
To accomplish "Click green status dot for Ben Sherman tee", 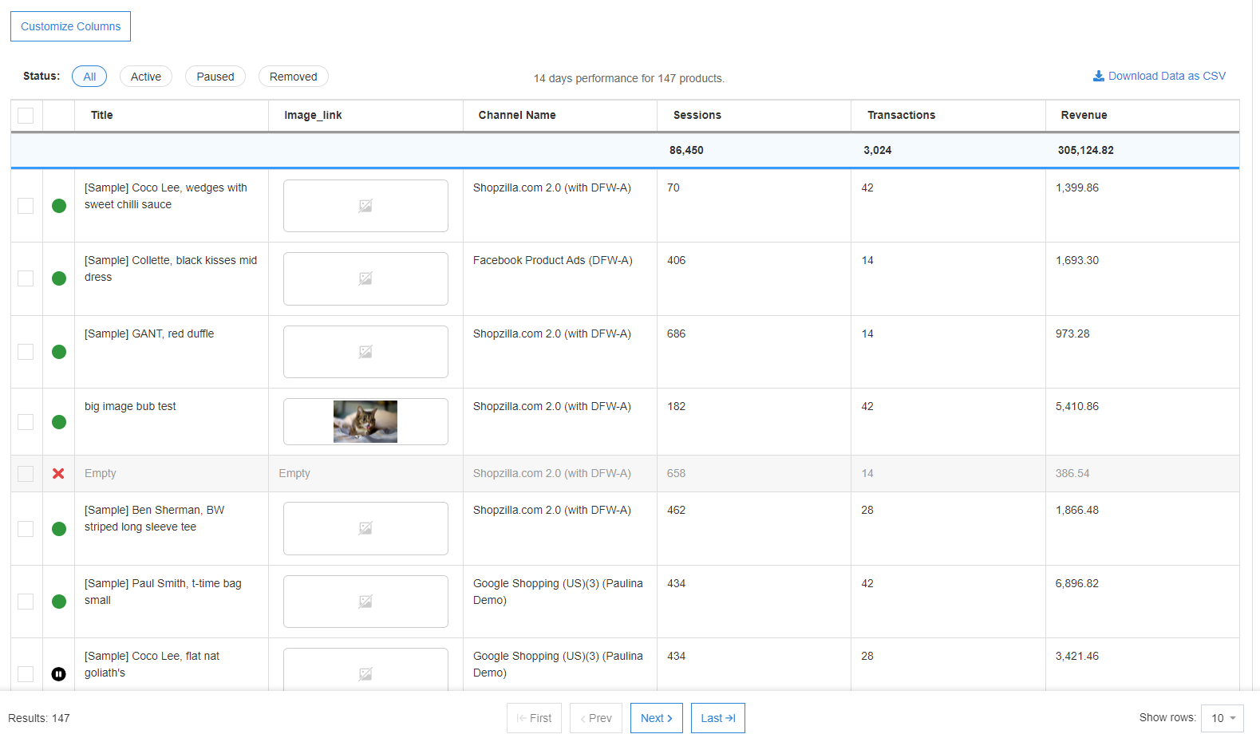I will (x=59, y=529).
